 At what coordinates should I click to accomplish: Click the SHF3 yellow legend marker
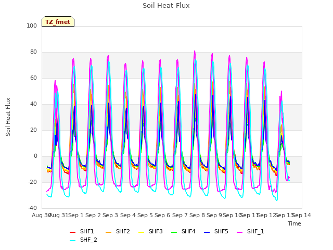[141, 232]
